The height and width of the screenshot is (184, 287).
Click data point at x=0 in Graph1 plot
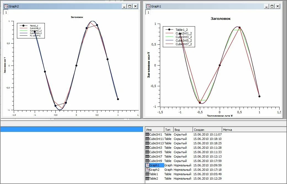[220, 65]
